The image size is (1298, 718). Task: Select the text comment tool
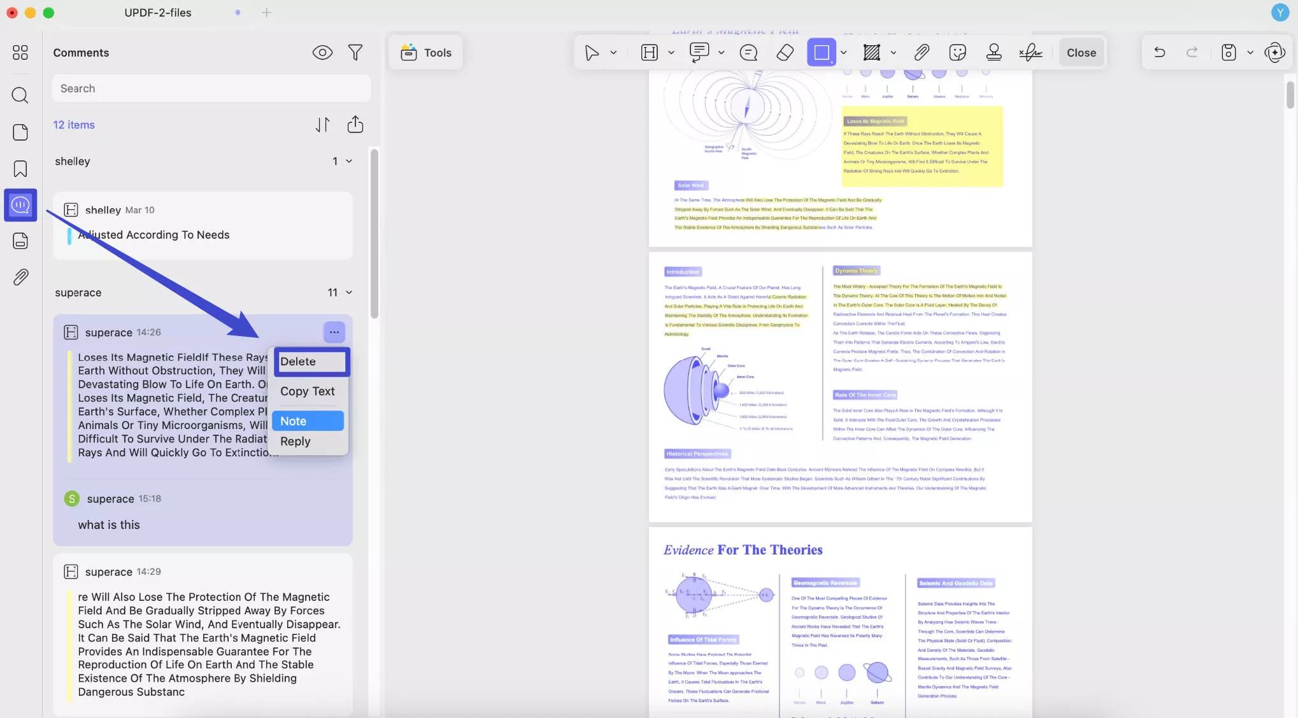699,53
